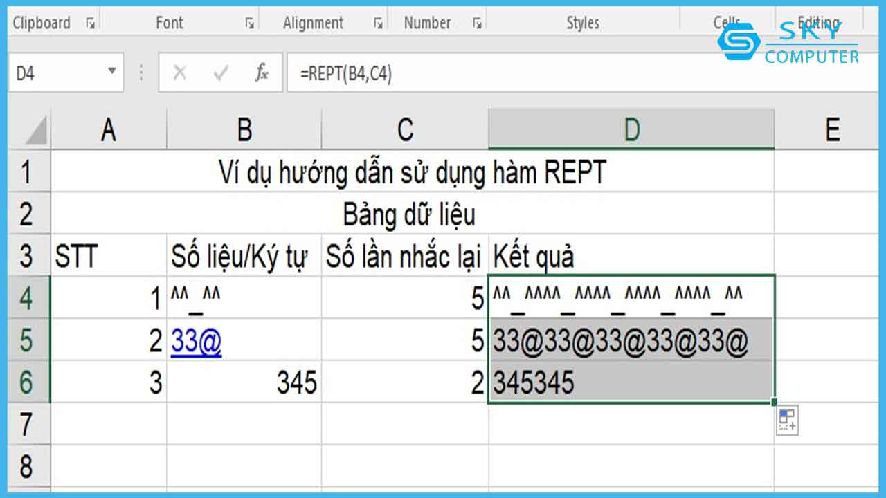The width and height of the screenshot is (886, 498).
Task: Open the Number group dialog launcher
Action: [x=477, y=24]
